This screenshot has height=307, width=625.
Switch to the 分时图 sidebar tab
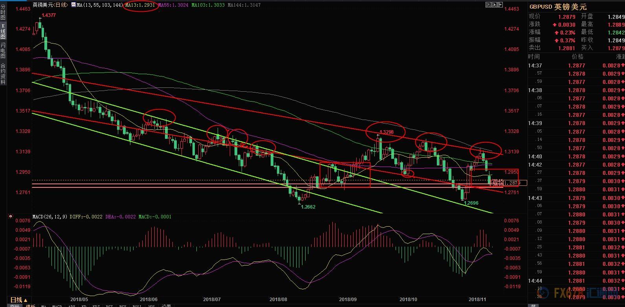(x=3, y=12)
